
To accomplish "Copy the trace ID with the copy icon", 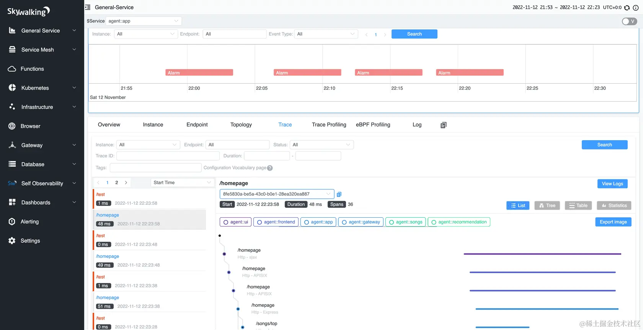I will pos(339,194).
